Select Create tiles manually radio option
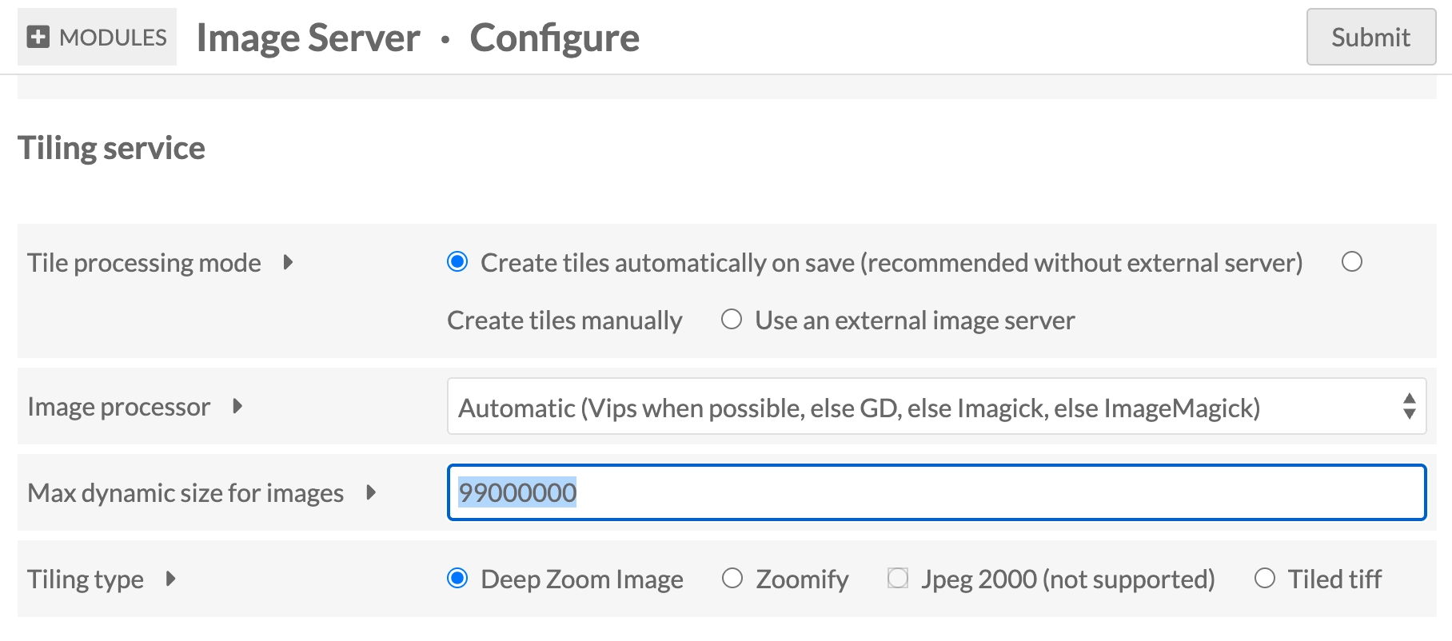The width and height of the screenshot is (1452, 641). (x=1351, y=262)
